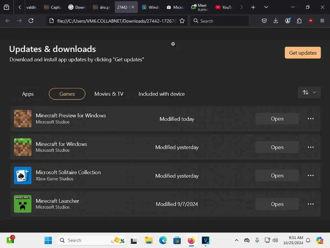The height and width of the screenshot is (248, 330).
Task: Go forward in browser history
Action: 19,21
